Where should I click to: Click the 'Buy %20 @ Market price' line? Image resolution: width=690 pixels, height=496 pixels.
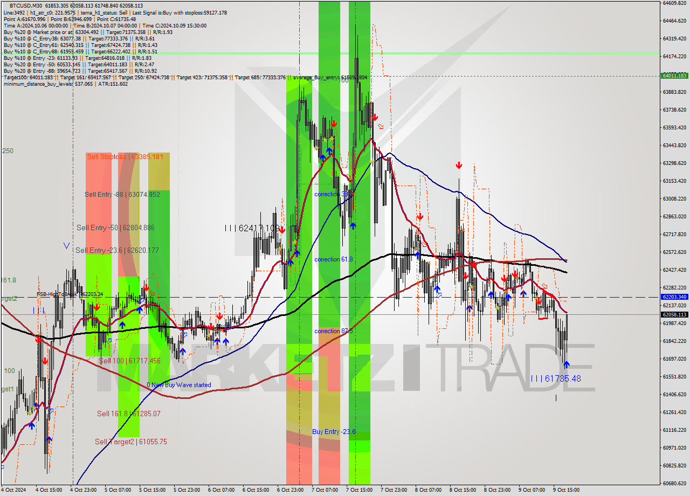88,32
